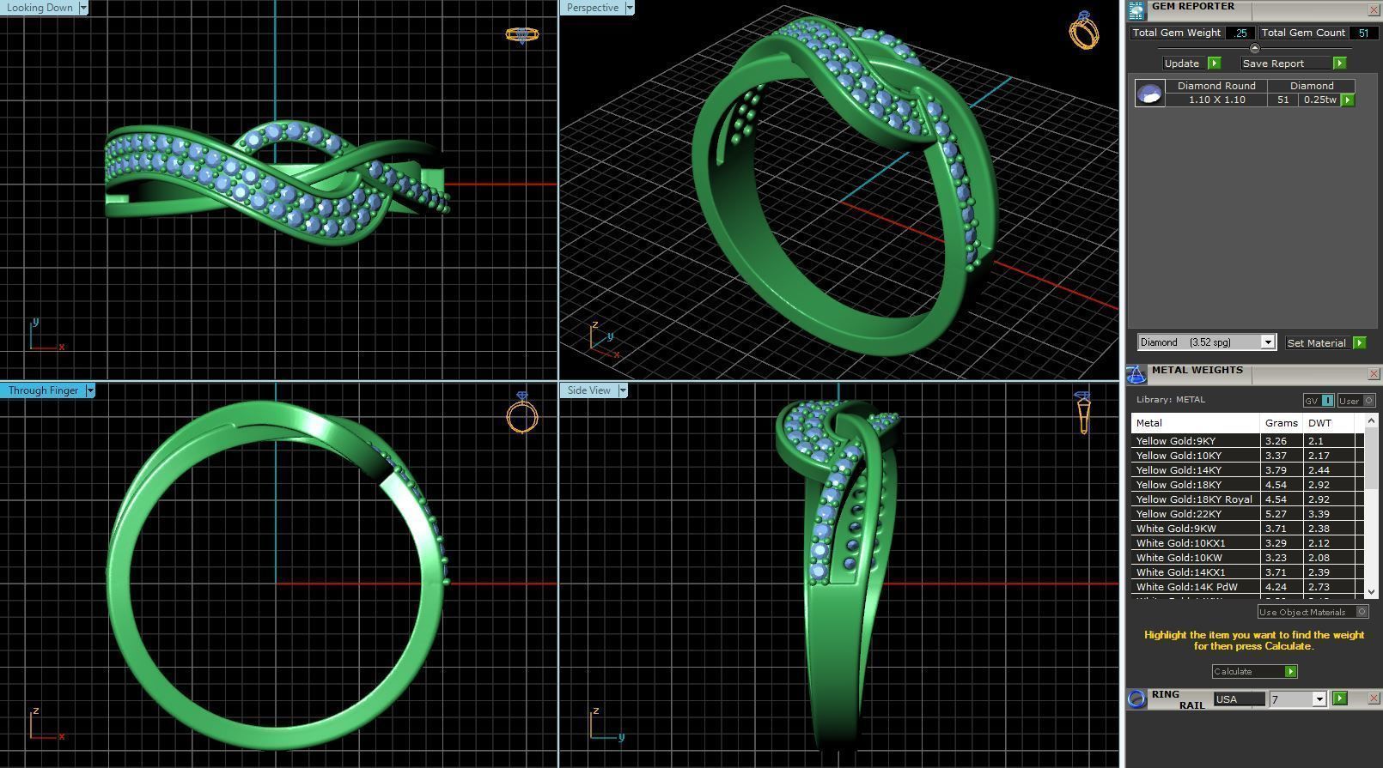The width and height of the screenshot is (1383, 768).
Task: Collapse the gem totals expander arrow
Action: (1254, 48)
